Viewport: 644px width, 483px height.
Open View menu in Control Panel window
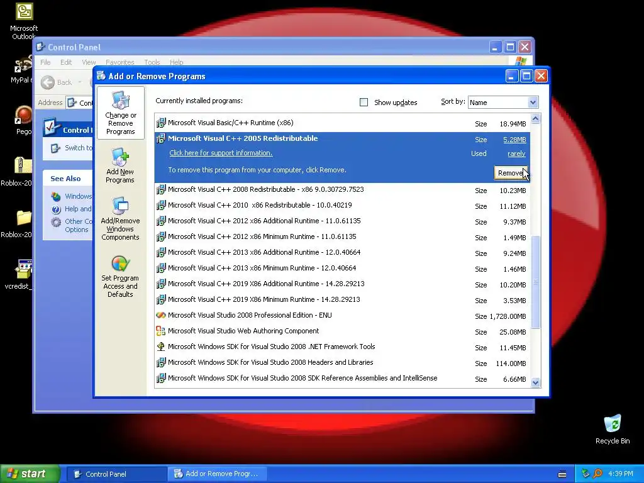point(89,62)
